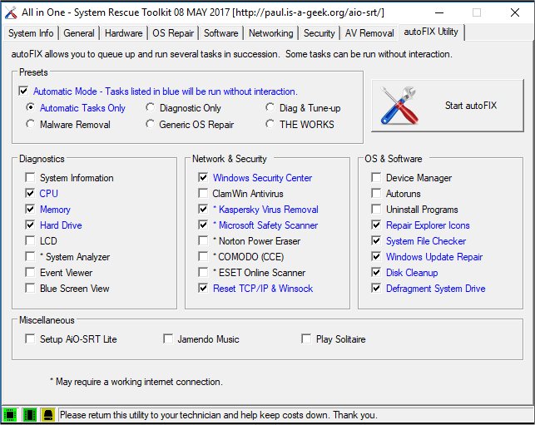
Task: Enable the Blue Screen View checkbox
Action: point(31,289)
